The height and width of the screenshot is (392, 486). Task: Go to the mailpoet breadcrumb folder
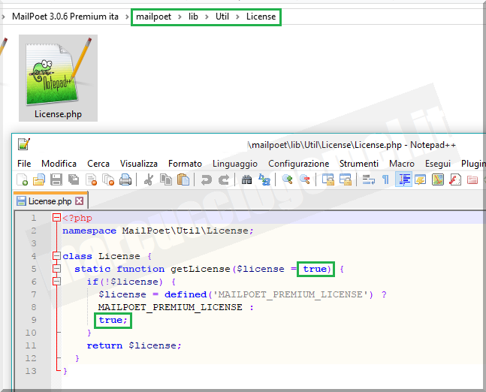(x=153, y=17)
